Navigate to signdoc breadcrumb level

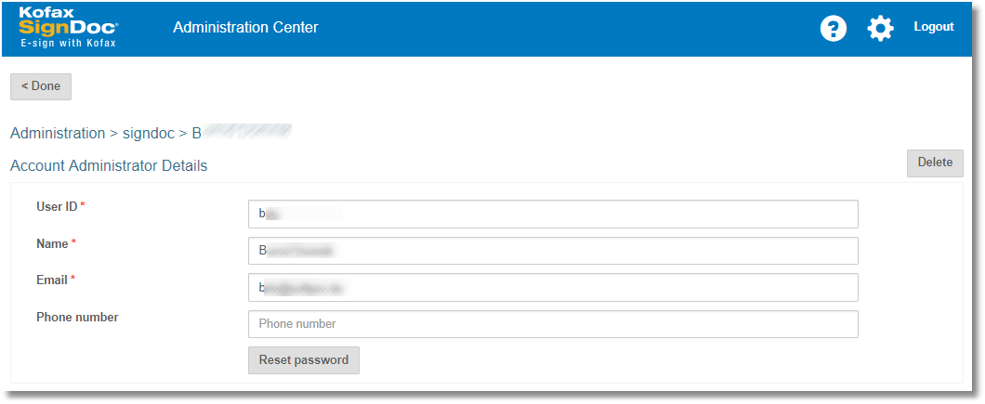(x=149, y=134)
